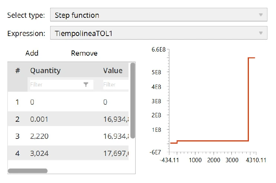Sort by the Quantity column header
Viewport: 276px width, 183px height.
click(x=45, y=71)
